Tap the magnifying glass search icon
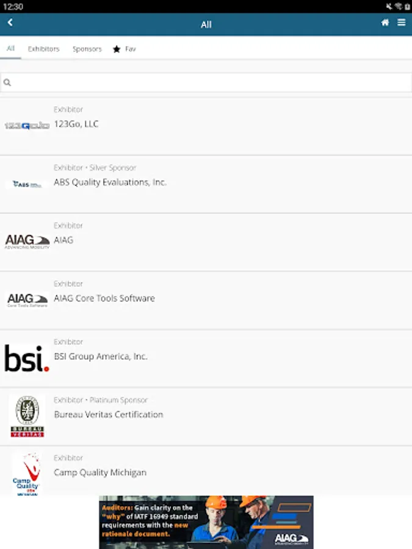This screenshot has width=412, height=549. (x=7, y=82)
